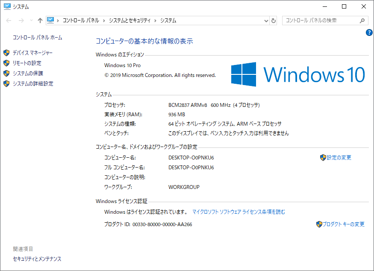Click the back navigation arrow icon
The height and width of the screenshot is (271, 374).
(x=8, y=20)
